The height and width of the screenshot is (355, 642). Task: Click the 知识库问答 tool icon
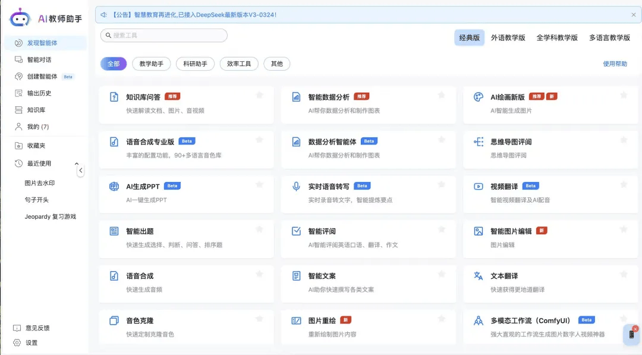tap(114, 97)
